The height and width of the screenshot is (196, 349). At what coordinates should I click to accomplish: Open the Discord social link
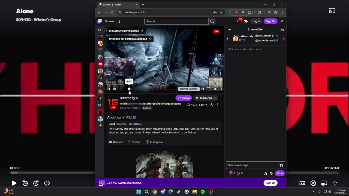116,142
